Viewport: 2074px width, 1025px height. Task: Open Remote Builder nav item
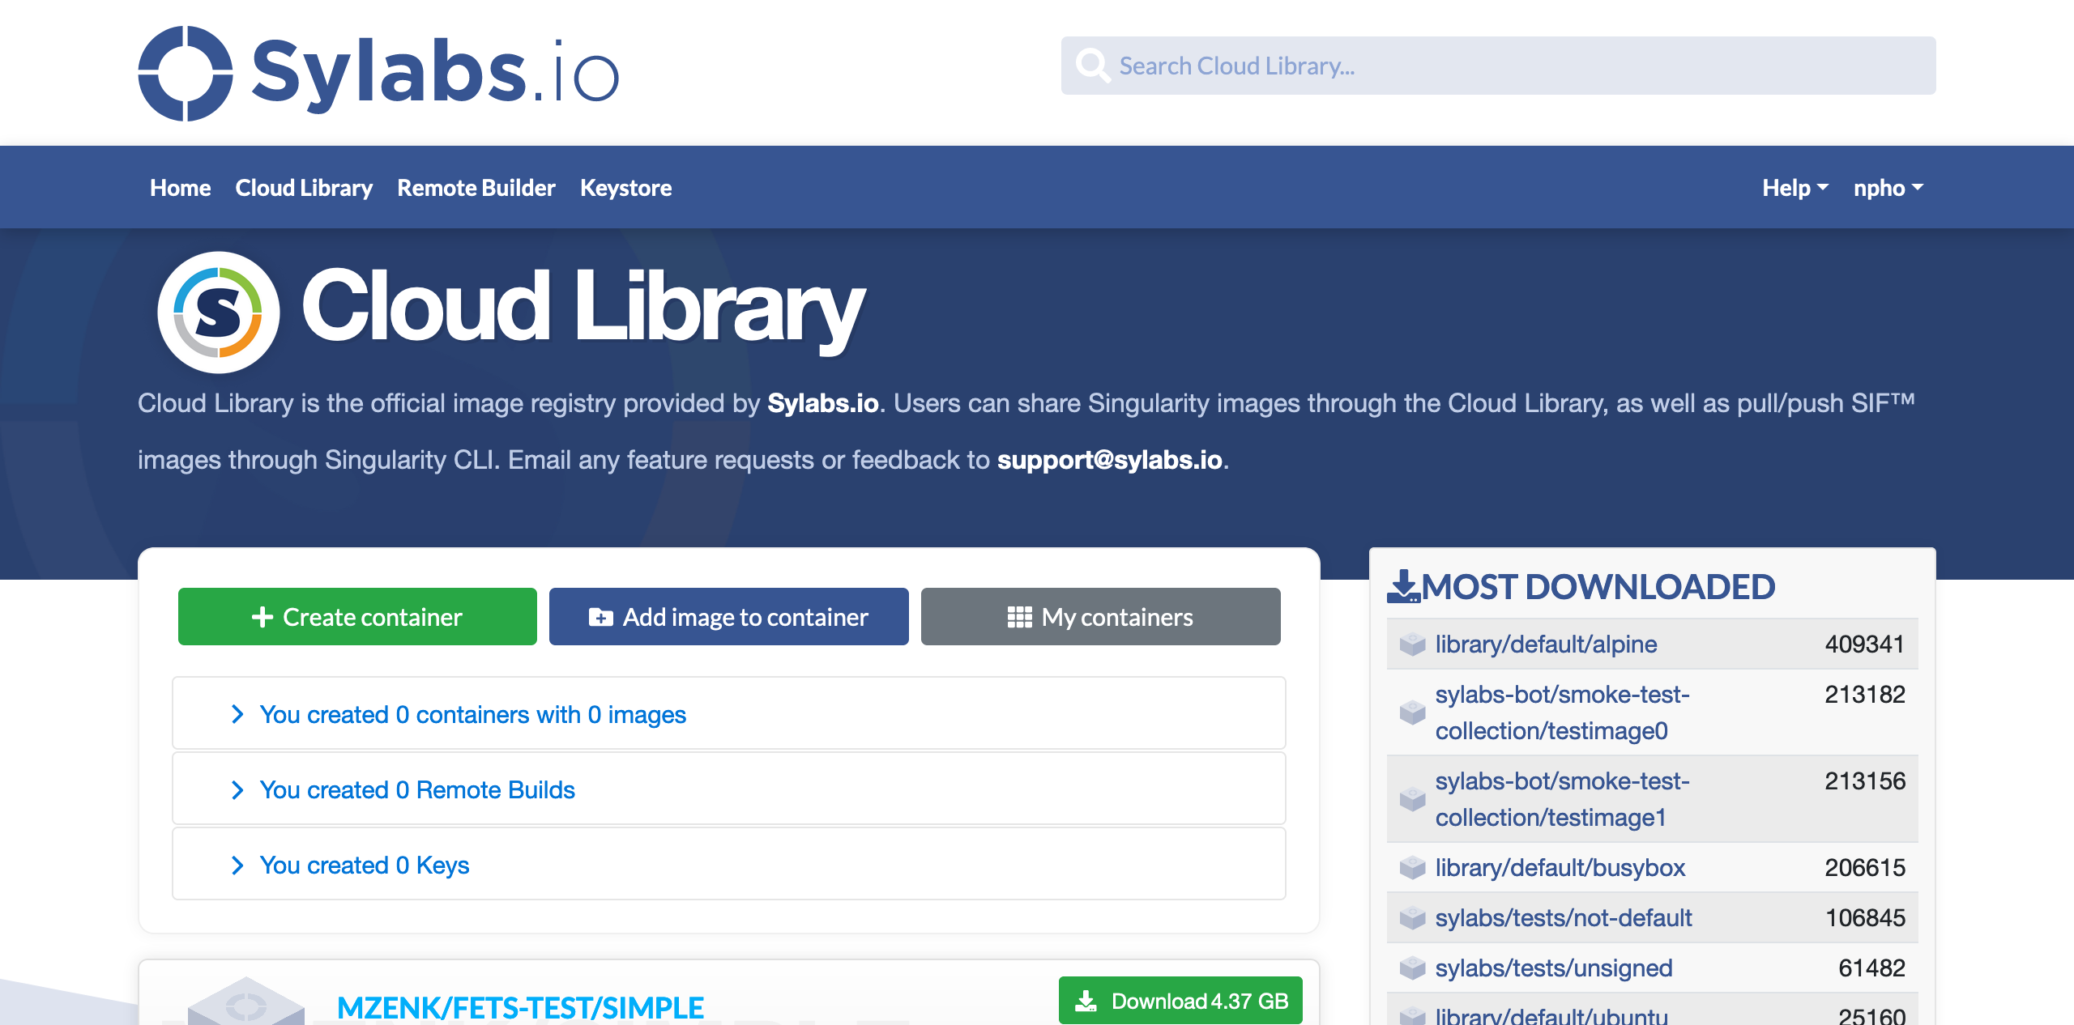[476, 188]
